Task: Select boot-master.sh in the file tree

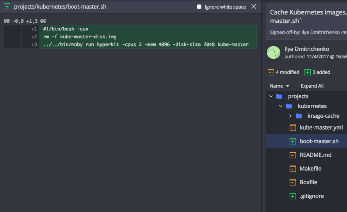Action: pyautogui.click(x=319, y=141)
